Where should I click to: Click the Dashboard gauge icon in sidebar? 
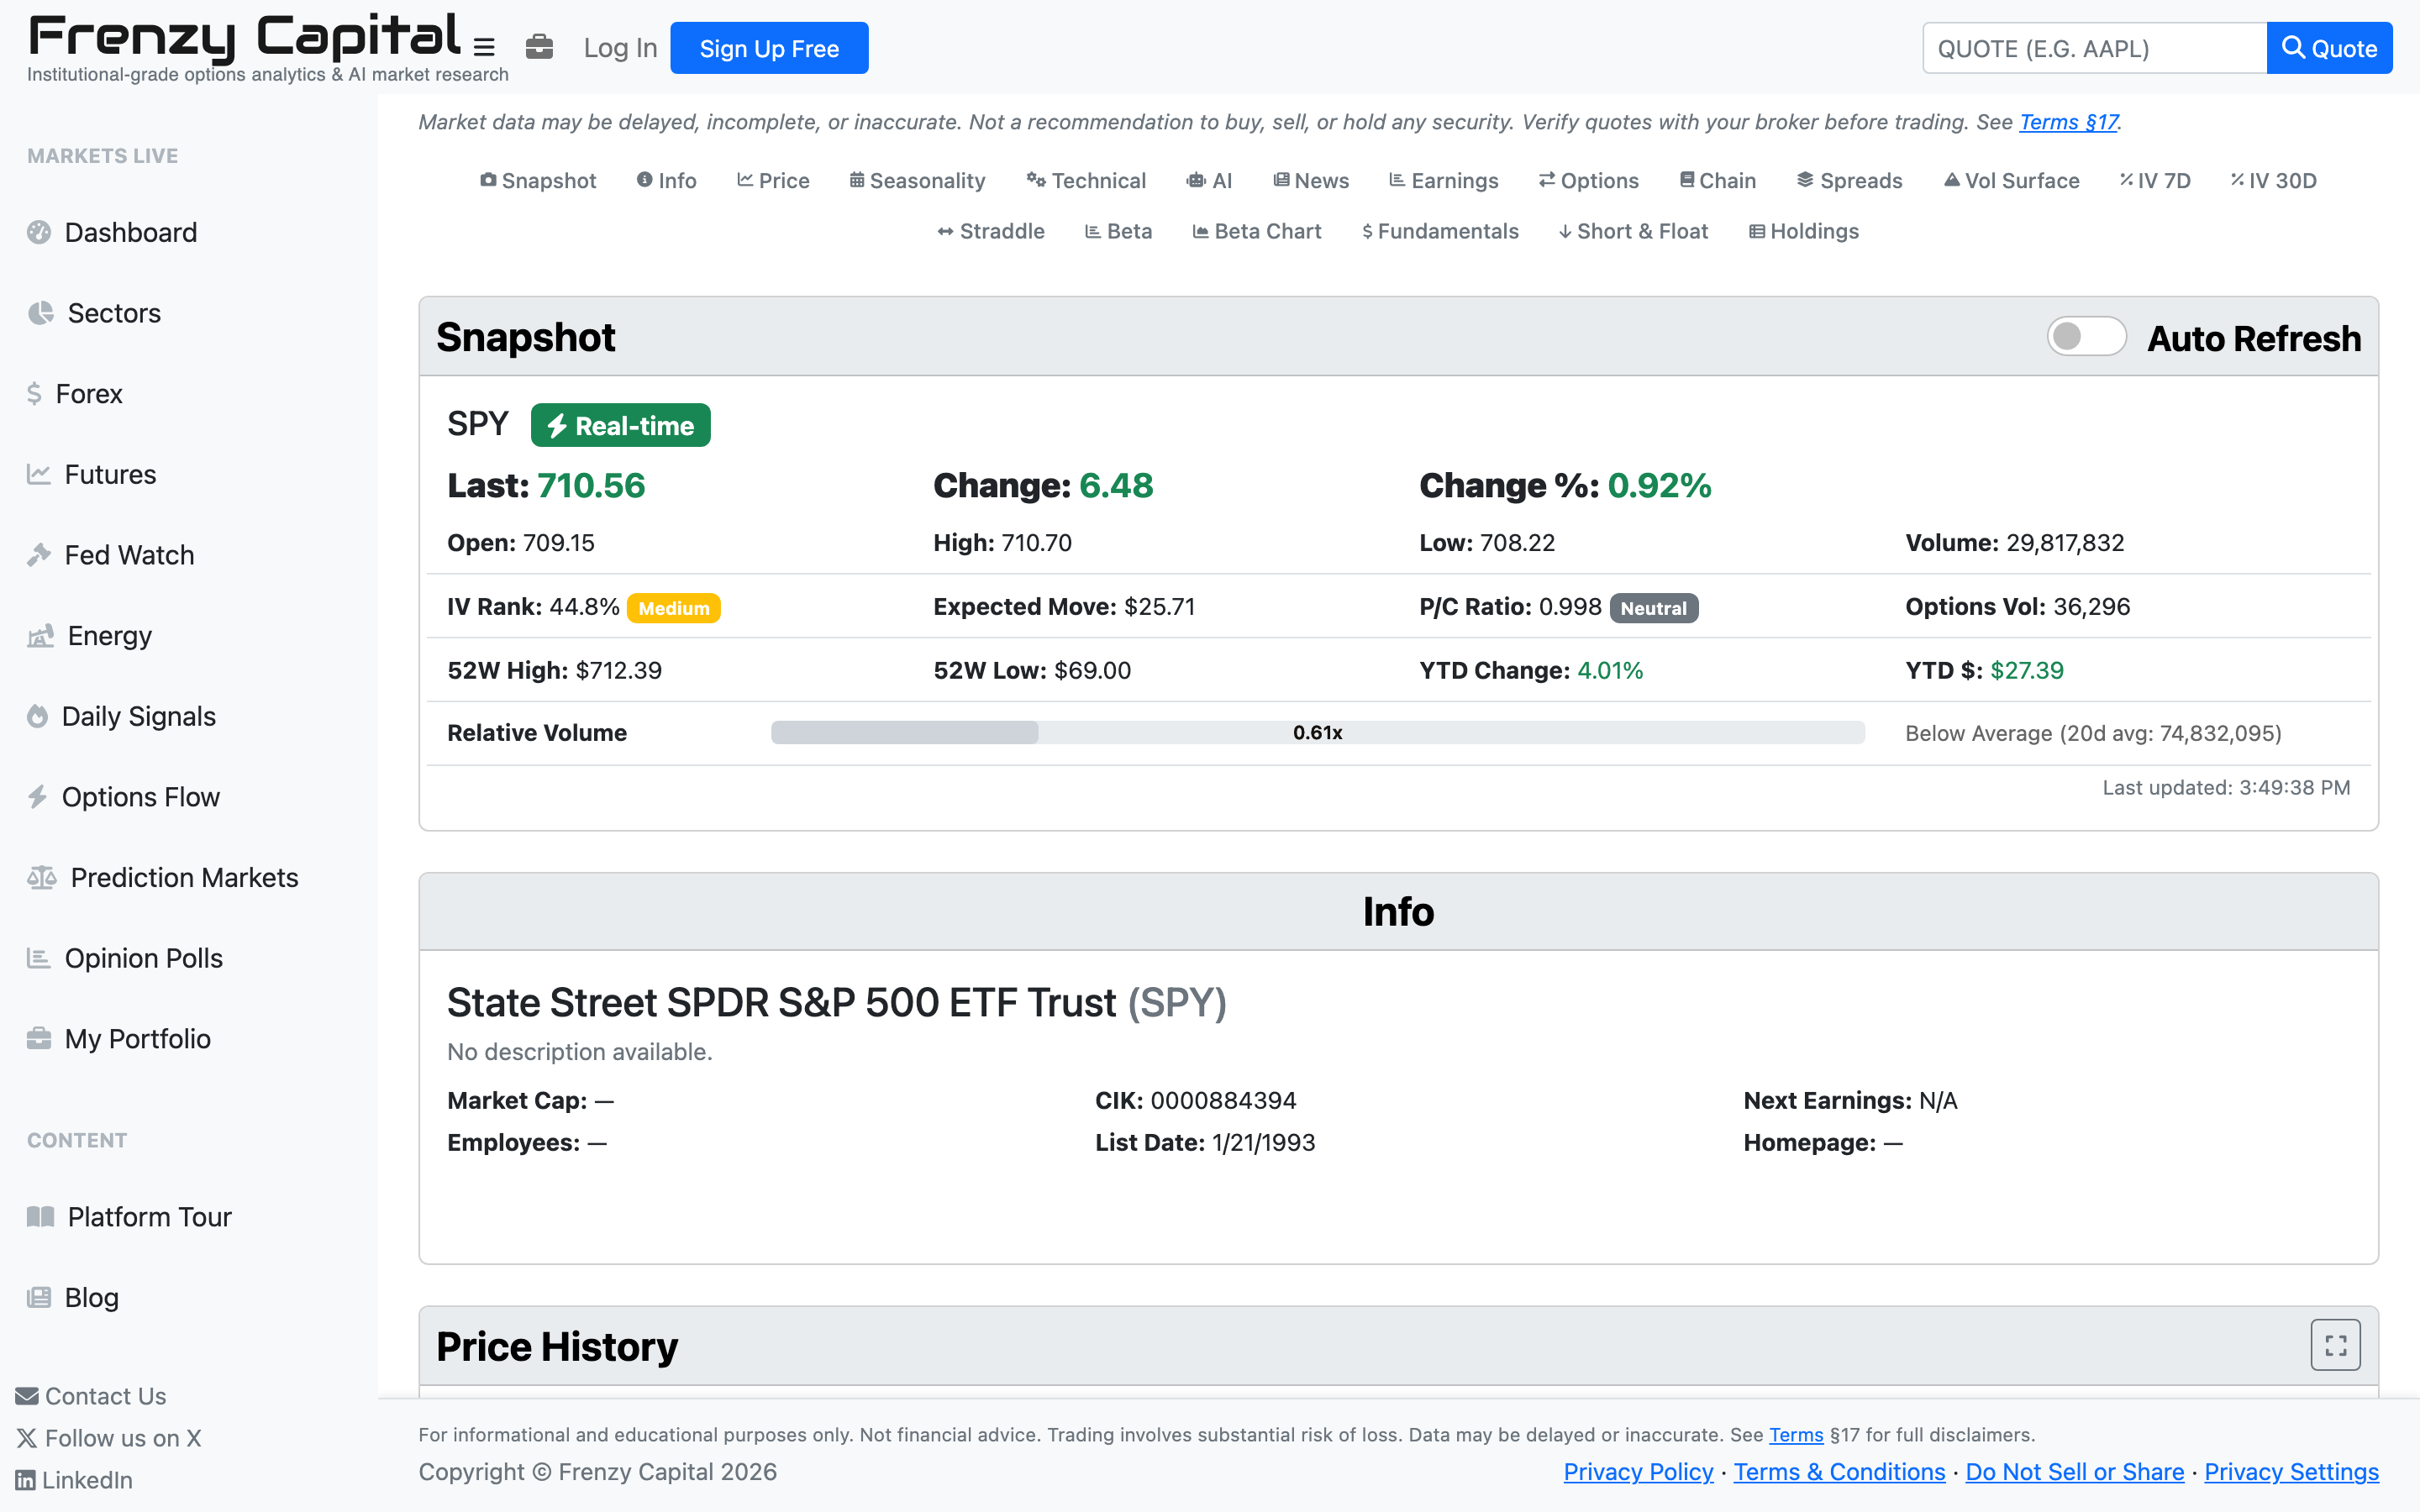[39, 232]
